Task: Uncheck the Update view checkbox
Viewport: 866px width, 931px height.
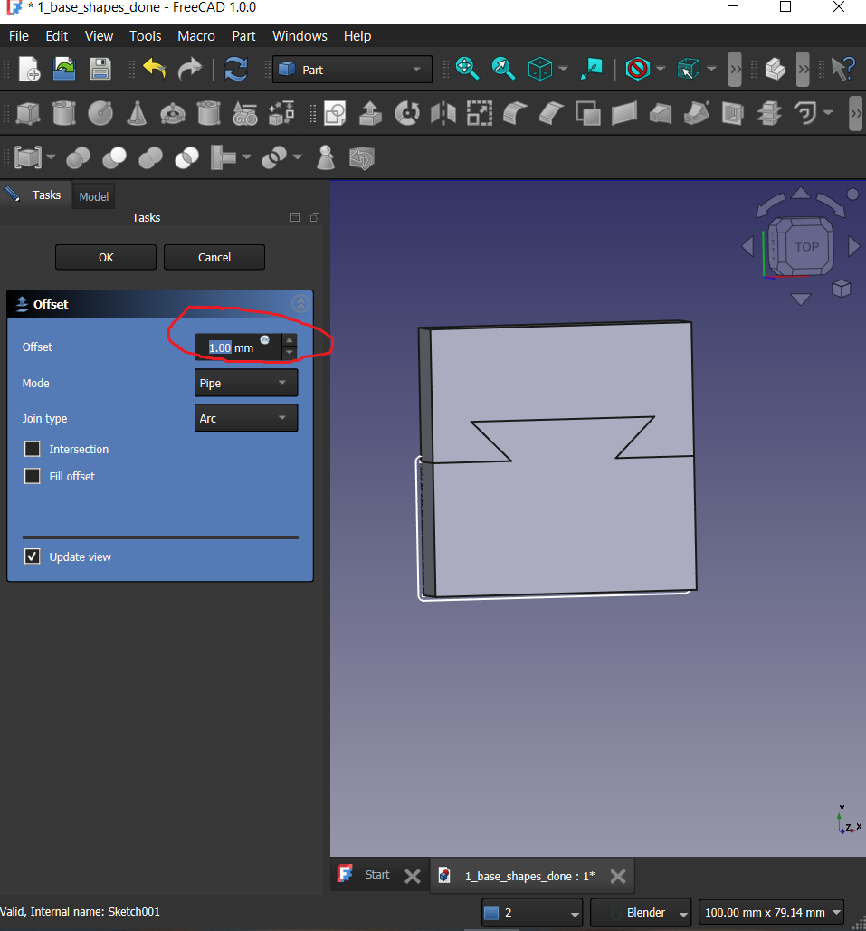Action: click(33, 556)
